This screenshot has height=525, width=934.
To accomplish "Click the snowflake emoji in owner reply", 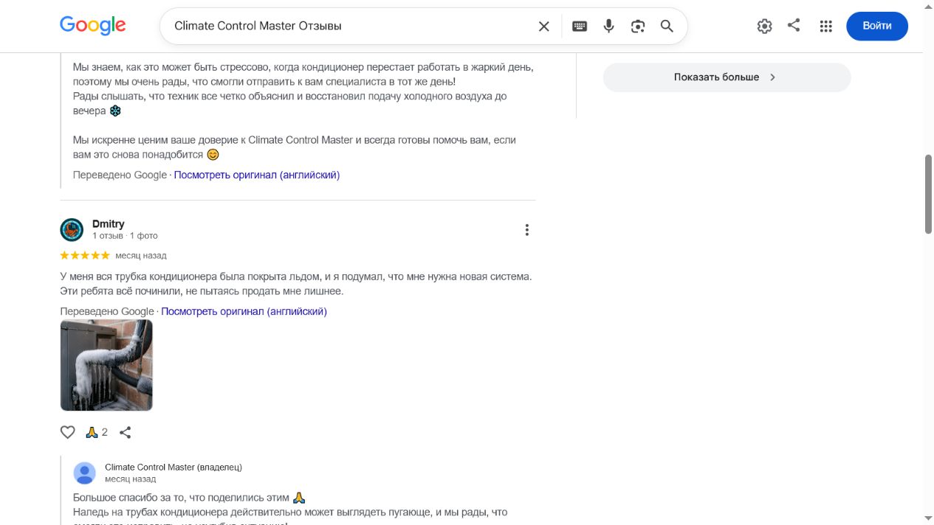I will coord(115,111).
